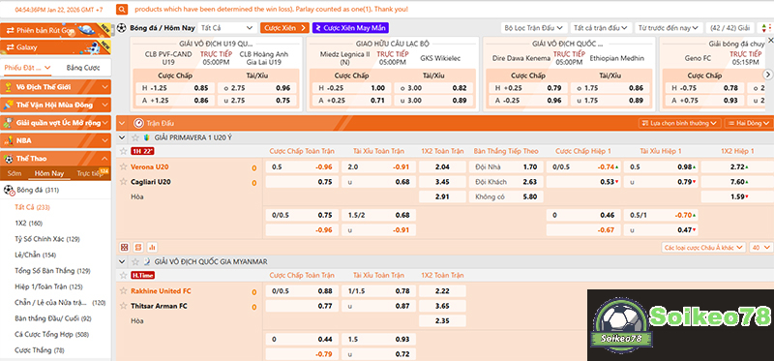Image resolution: width=774 pixels, height=361 pixels.
Task: Toggle favorite star for Rakhine United FC
Action: (124, 291)
